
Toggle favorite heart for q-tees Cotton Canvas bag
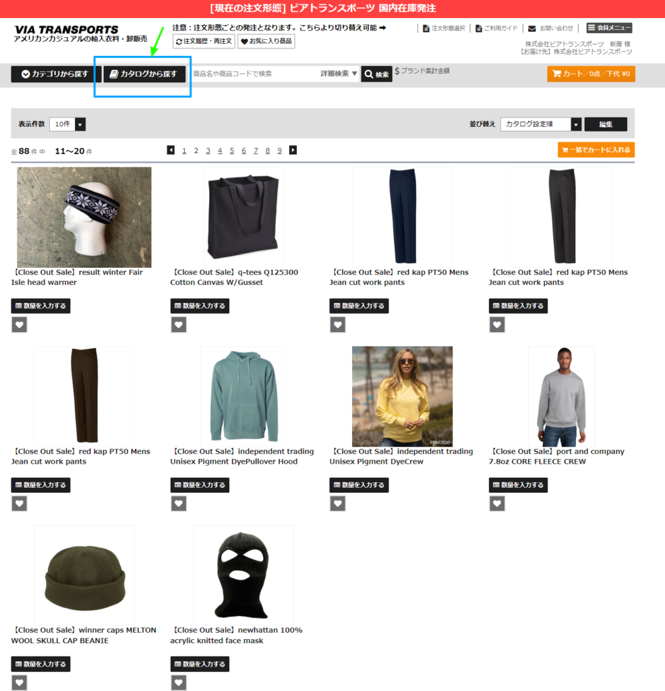click(x=178, y=325)
